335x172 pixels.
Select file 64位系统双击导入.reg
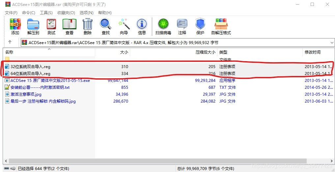(30, 74)
